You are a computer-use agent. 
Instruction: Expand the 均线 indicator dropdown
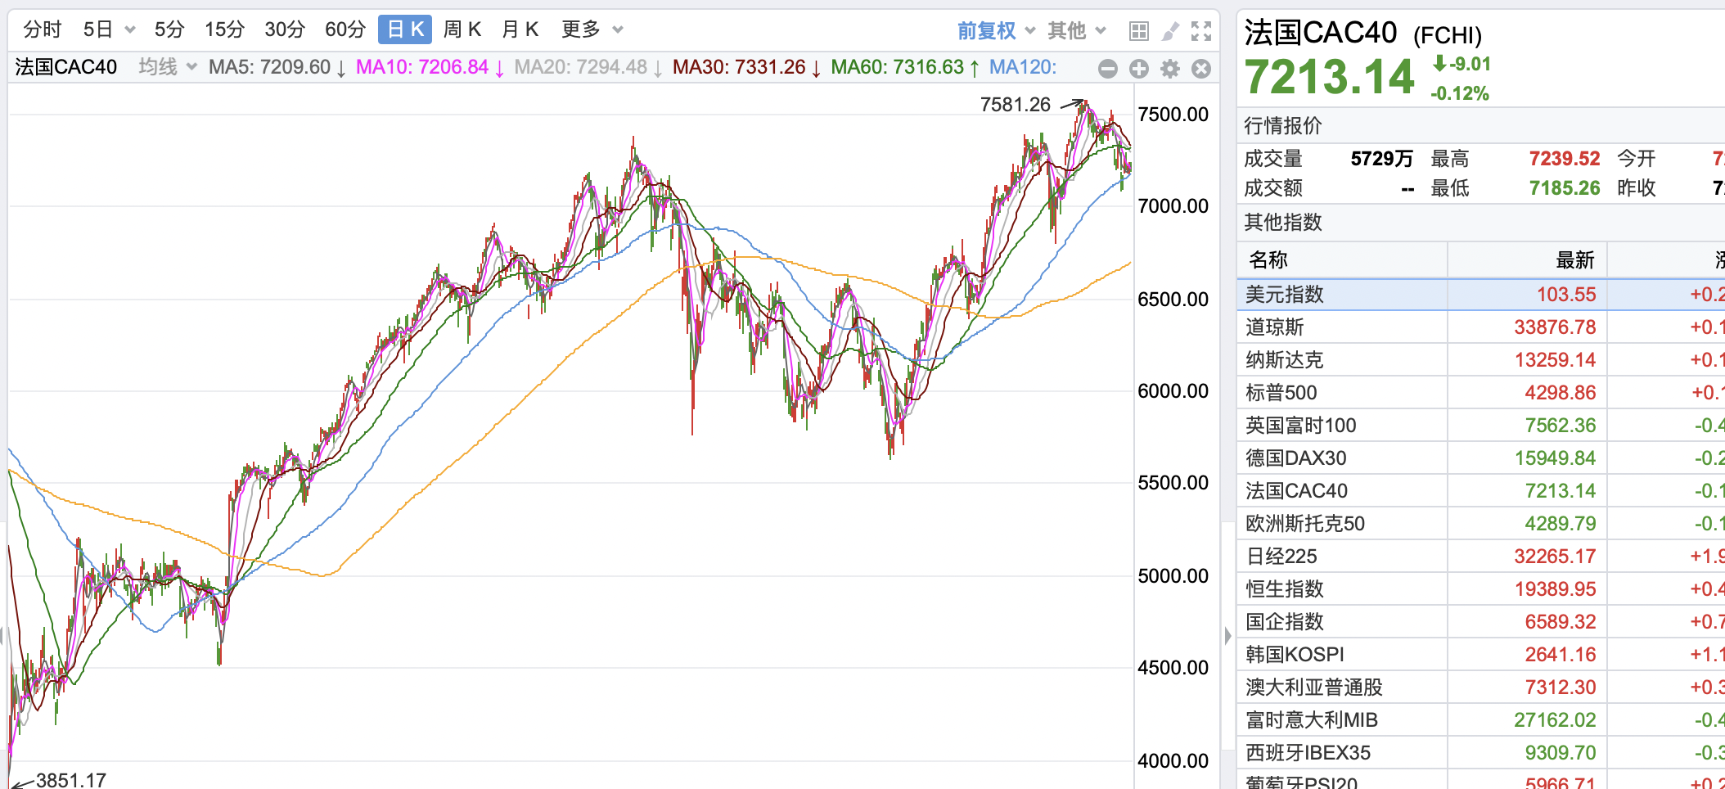pyautogui.click(x=167, y=67)
